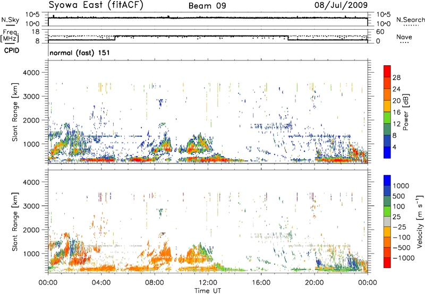
Task: Click 'Slant Range [km]' label of velocity panel
Action: click(15, 221)
